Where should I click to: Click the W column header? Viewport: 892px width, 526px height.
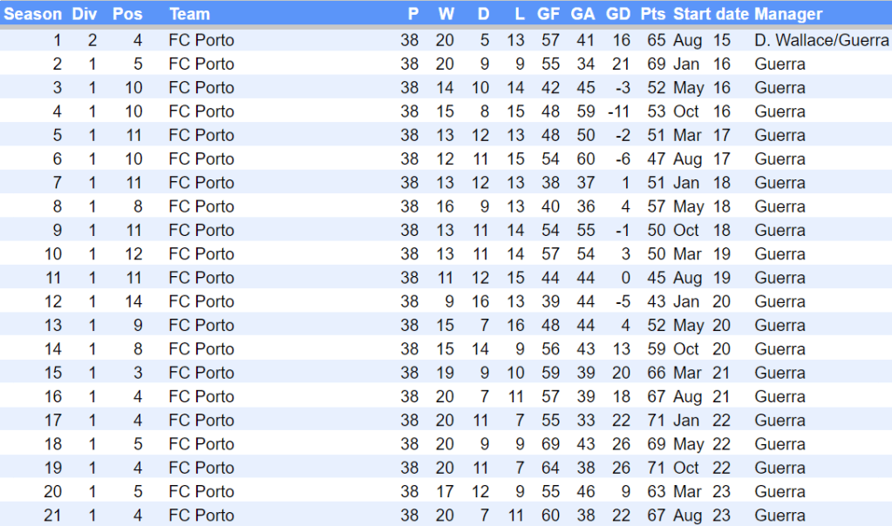(446, 14)
